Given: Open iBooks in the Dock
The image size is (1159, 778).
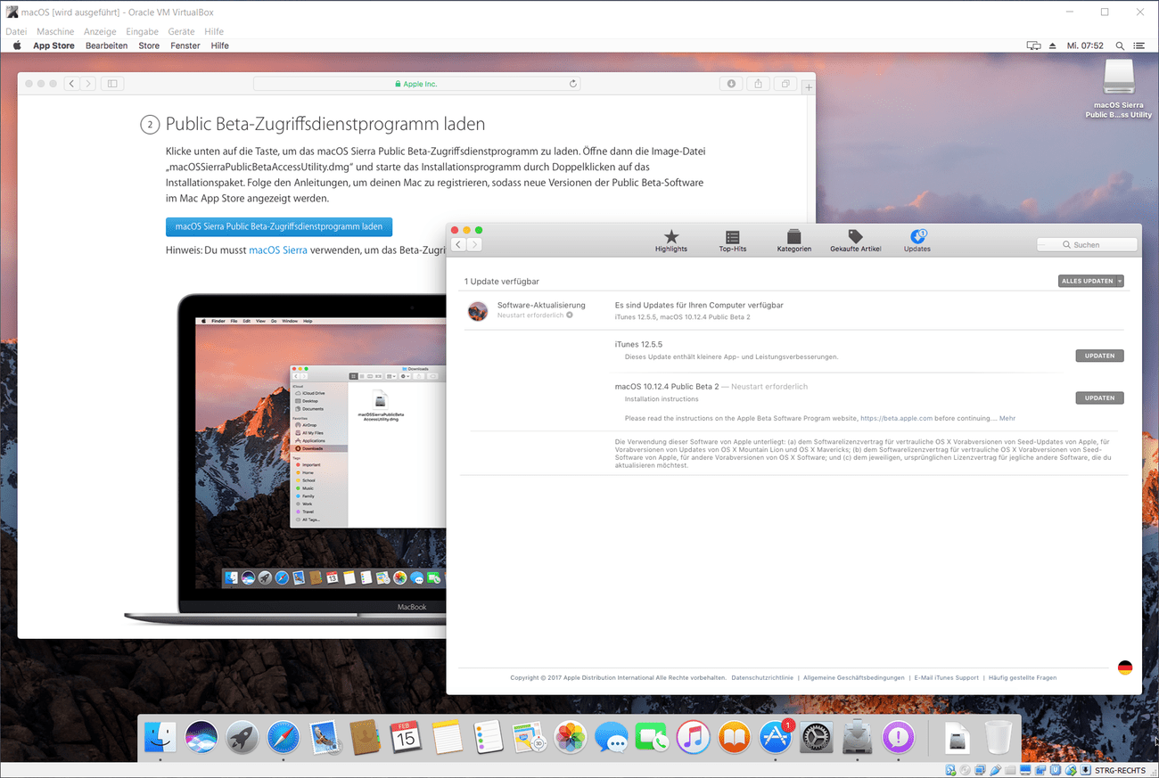Looking at the screenshot, I should click(735, 737).
